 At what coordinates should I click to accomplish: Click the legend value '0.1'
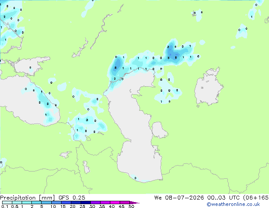coord(5,206)
